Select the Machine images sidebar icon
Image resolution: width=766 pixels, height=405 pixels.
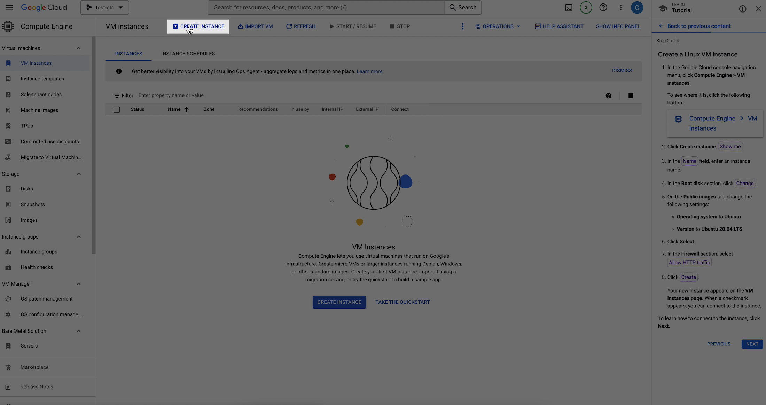[x=8, y=110]
